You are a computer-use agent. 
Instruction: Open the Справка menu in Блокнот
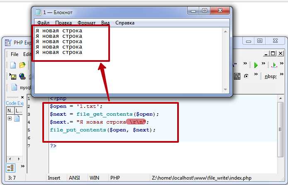coord(125,23)
